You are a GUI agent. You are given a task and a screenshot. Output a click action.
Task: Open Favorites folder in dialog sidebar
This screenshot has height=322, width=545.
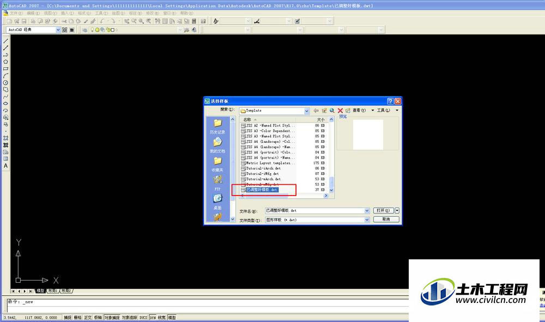coord(217,165)
